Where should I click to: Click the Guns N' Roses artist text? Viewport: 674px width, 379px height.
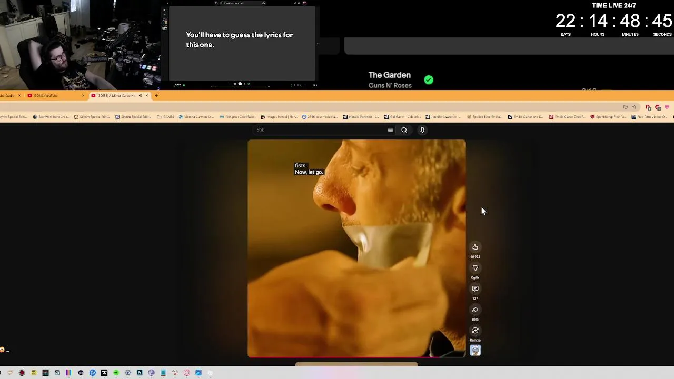pyautogui.click(x=390, y=85)
